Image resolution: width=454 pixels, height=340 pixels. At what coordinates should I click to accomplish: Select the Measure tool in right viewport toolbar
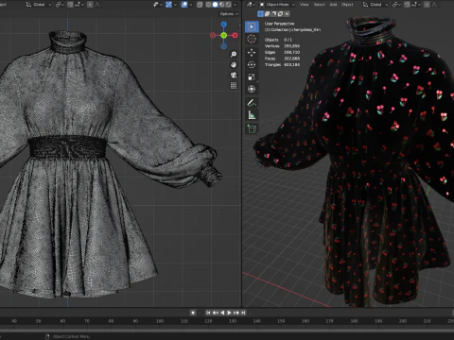tap(252, 115)
